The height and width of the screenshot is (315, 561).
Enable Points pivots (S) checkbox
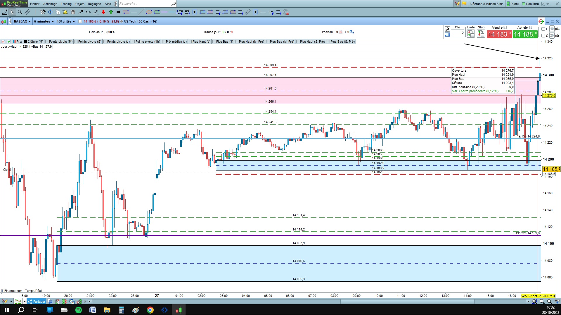pos(76,42)
